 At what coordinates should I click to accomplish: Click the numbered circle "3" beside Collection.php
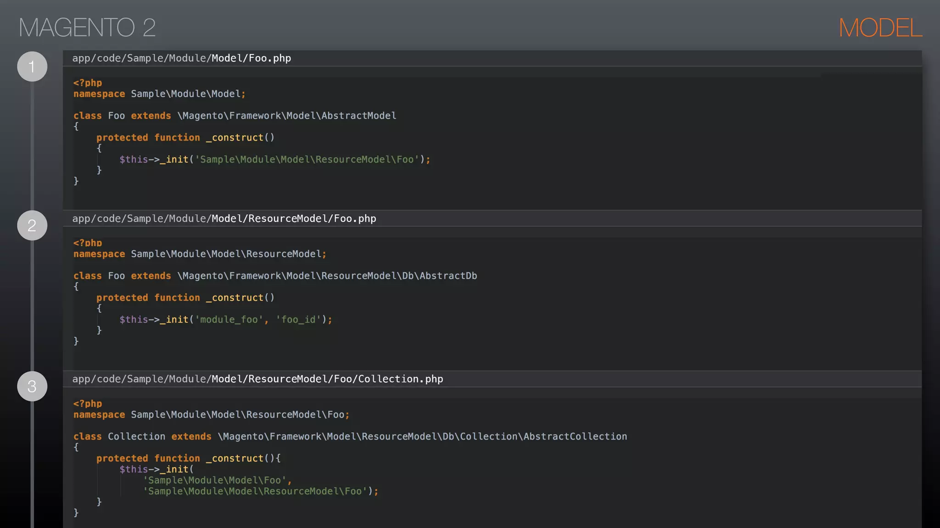click(x=32, y=386)
